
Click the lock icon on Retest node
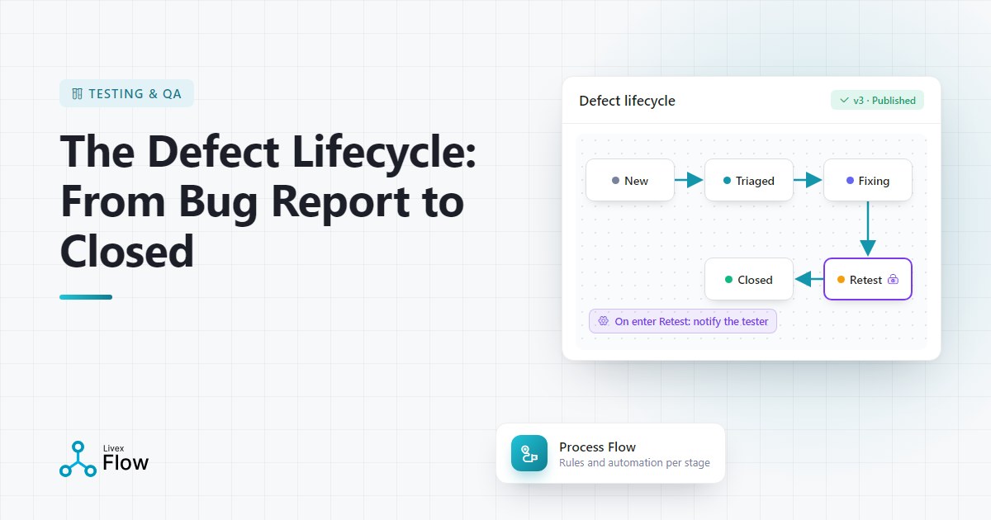click(x=893, y=280)
